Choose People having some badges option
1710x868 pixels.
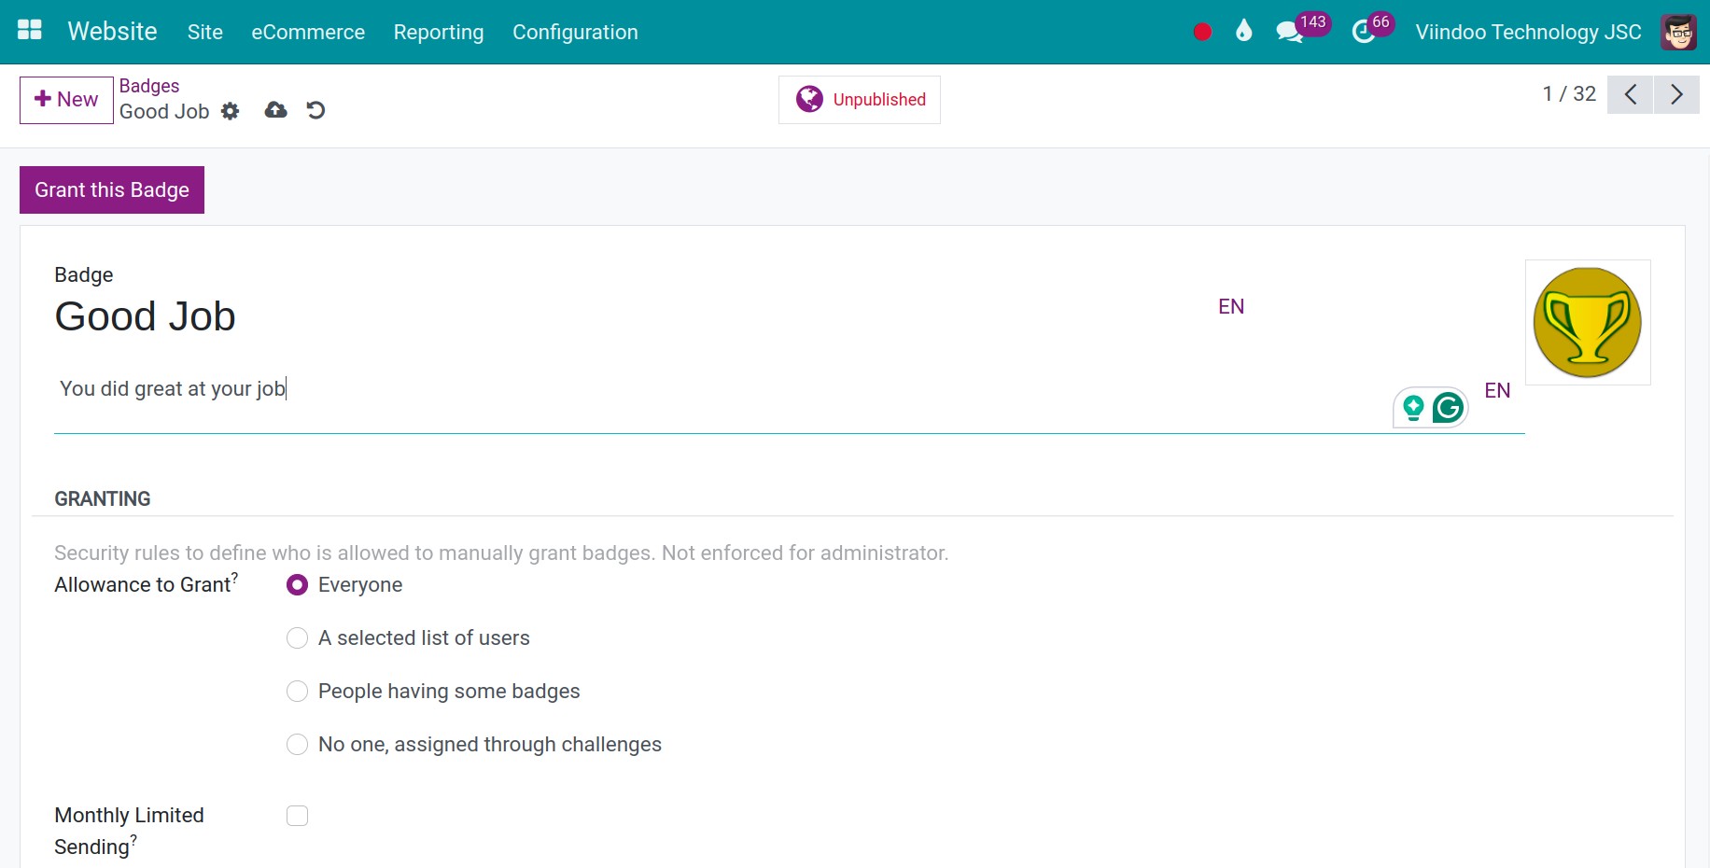(297, 692)
